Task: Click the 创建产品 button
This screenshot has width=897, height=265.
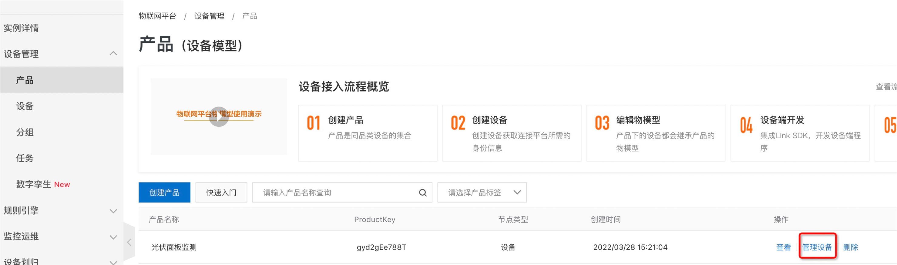Action: tap(164, 193)
